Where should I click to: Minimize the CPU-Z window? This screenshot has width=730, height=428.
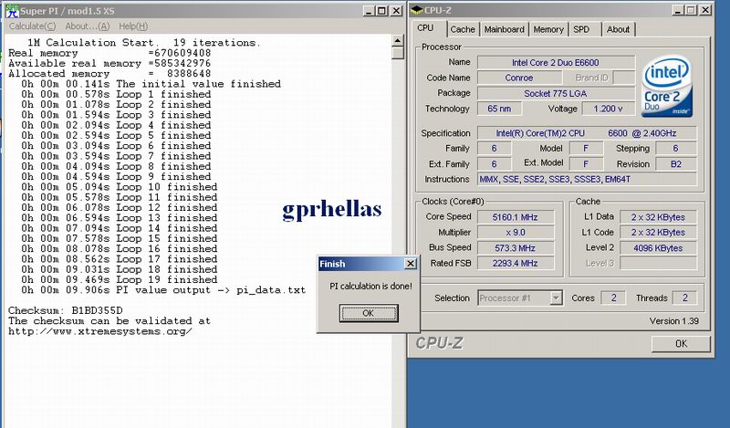coord(678,10)
